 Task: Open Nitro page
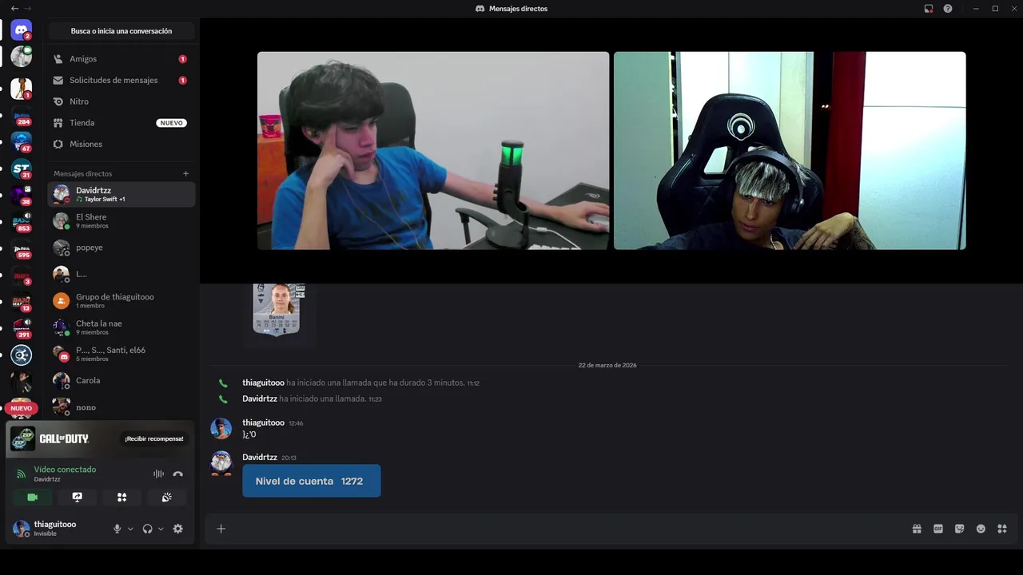(121, 101)
